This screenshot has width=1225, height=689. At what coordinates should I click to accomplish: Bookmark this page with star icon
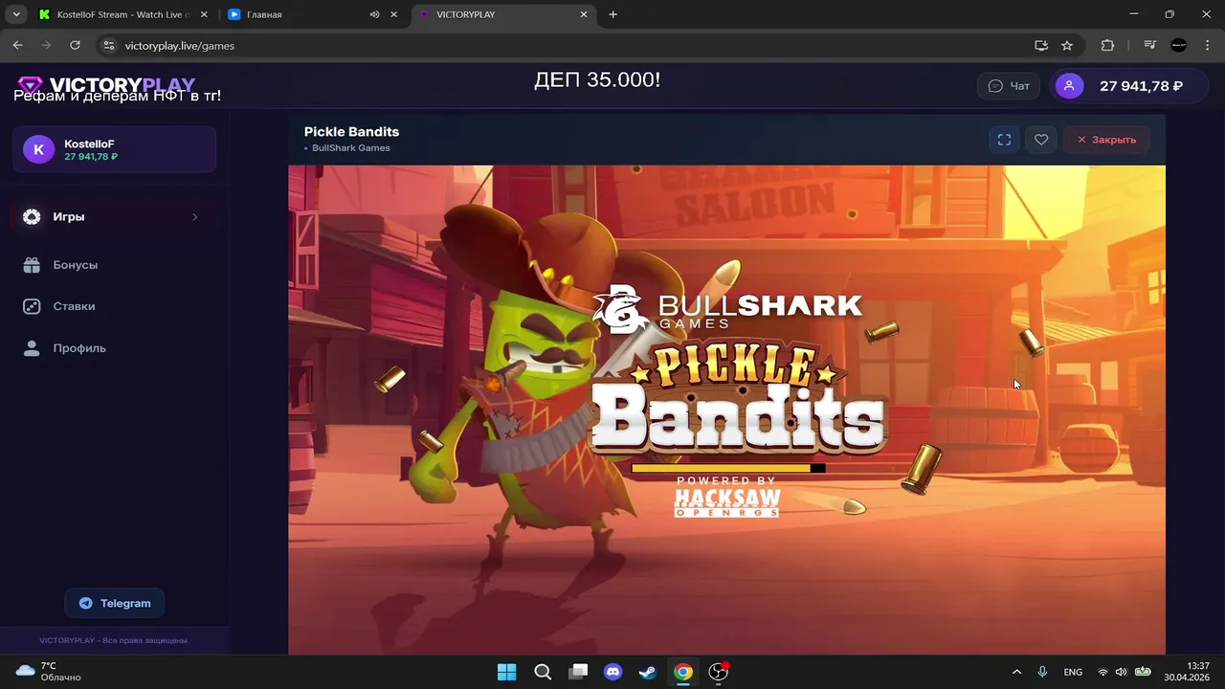(1067, 45)
